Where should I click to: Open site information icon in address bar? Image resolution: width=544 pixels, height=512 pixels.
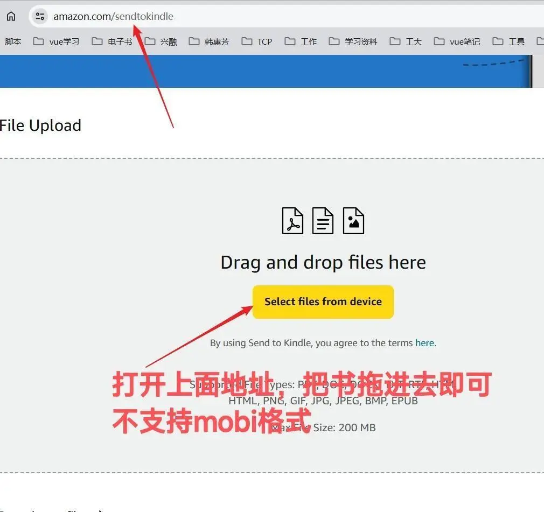[40, 16]
